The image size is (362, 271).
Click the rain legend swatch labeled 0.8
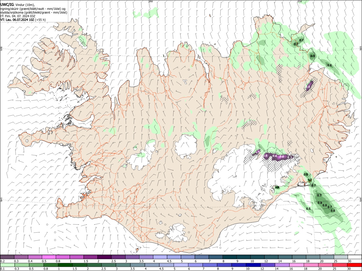51,265
